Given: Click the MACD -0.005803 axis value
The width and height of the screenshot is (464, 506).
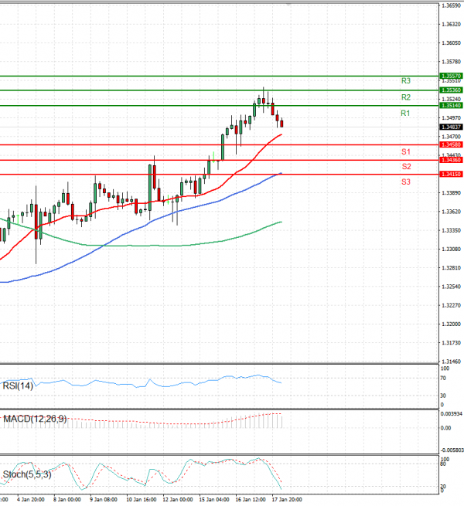Looking at the screenshot, I should pyautogui.click(x=452, y=450).
